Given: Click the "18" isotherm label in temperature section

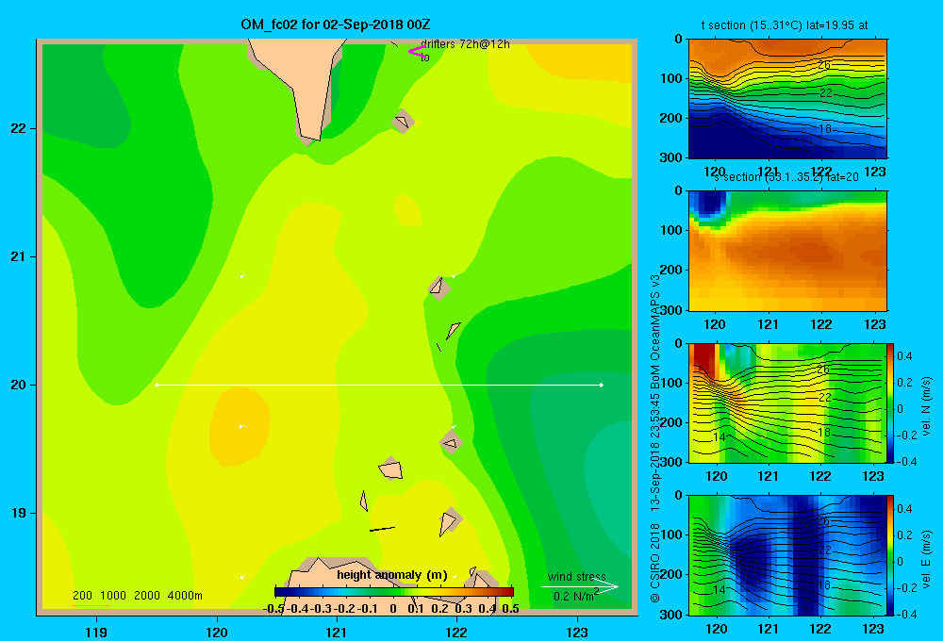Looking at the screenshot, I should click(825, 129).
